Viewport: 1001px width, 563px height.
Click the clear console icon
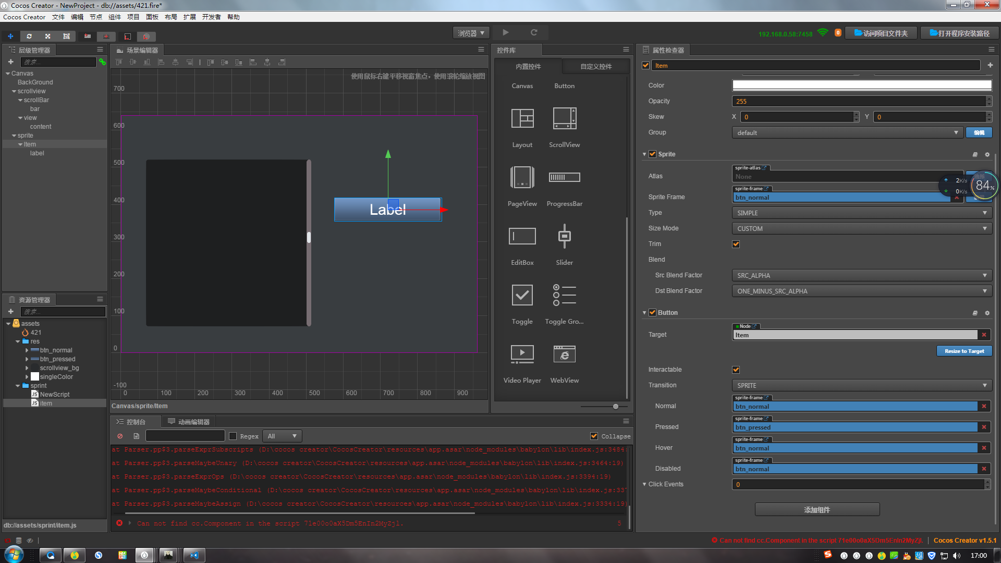coord(120,436)
